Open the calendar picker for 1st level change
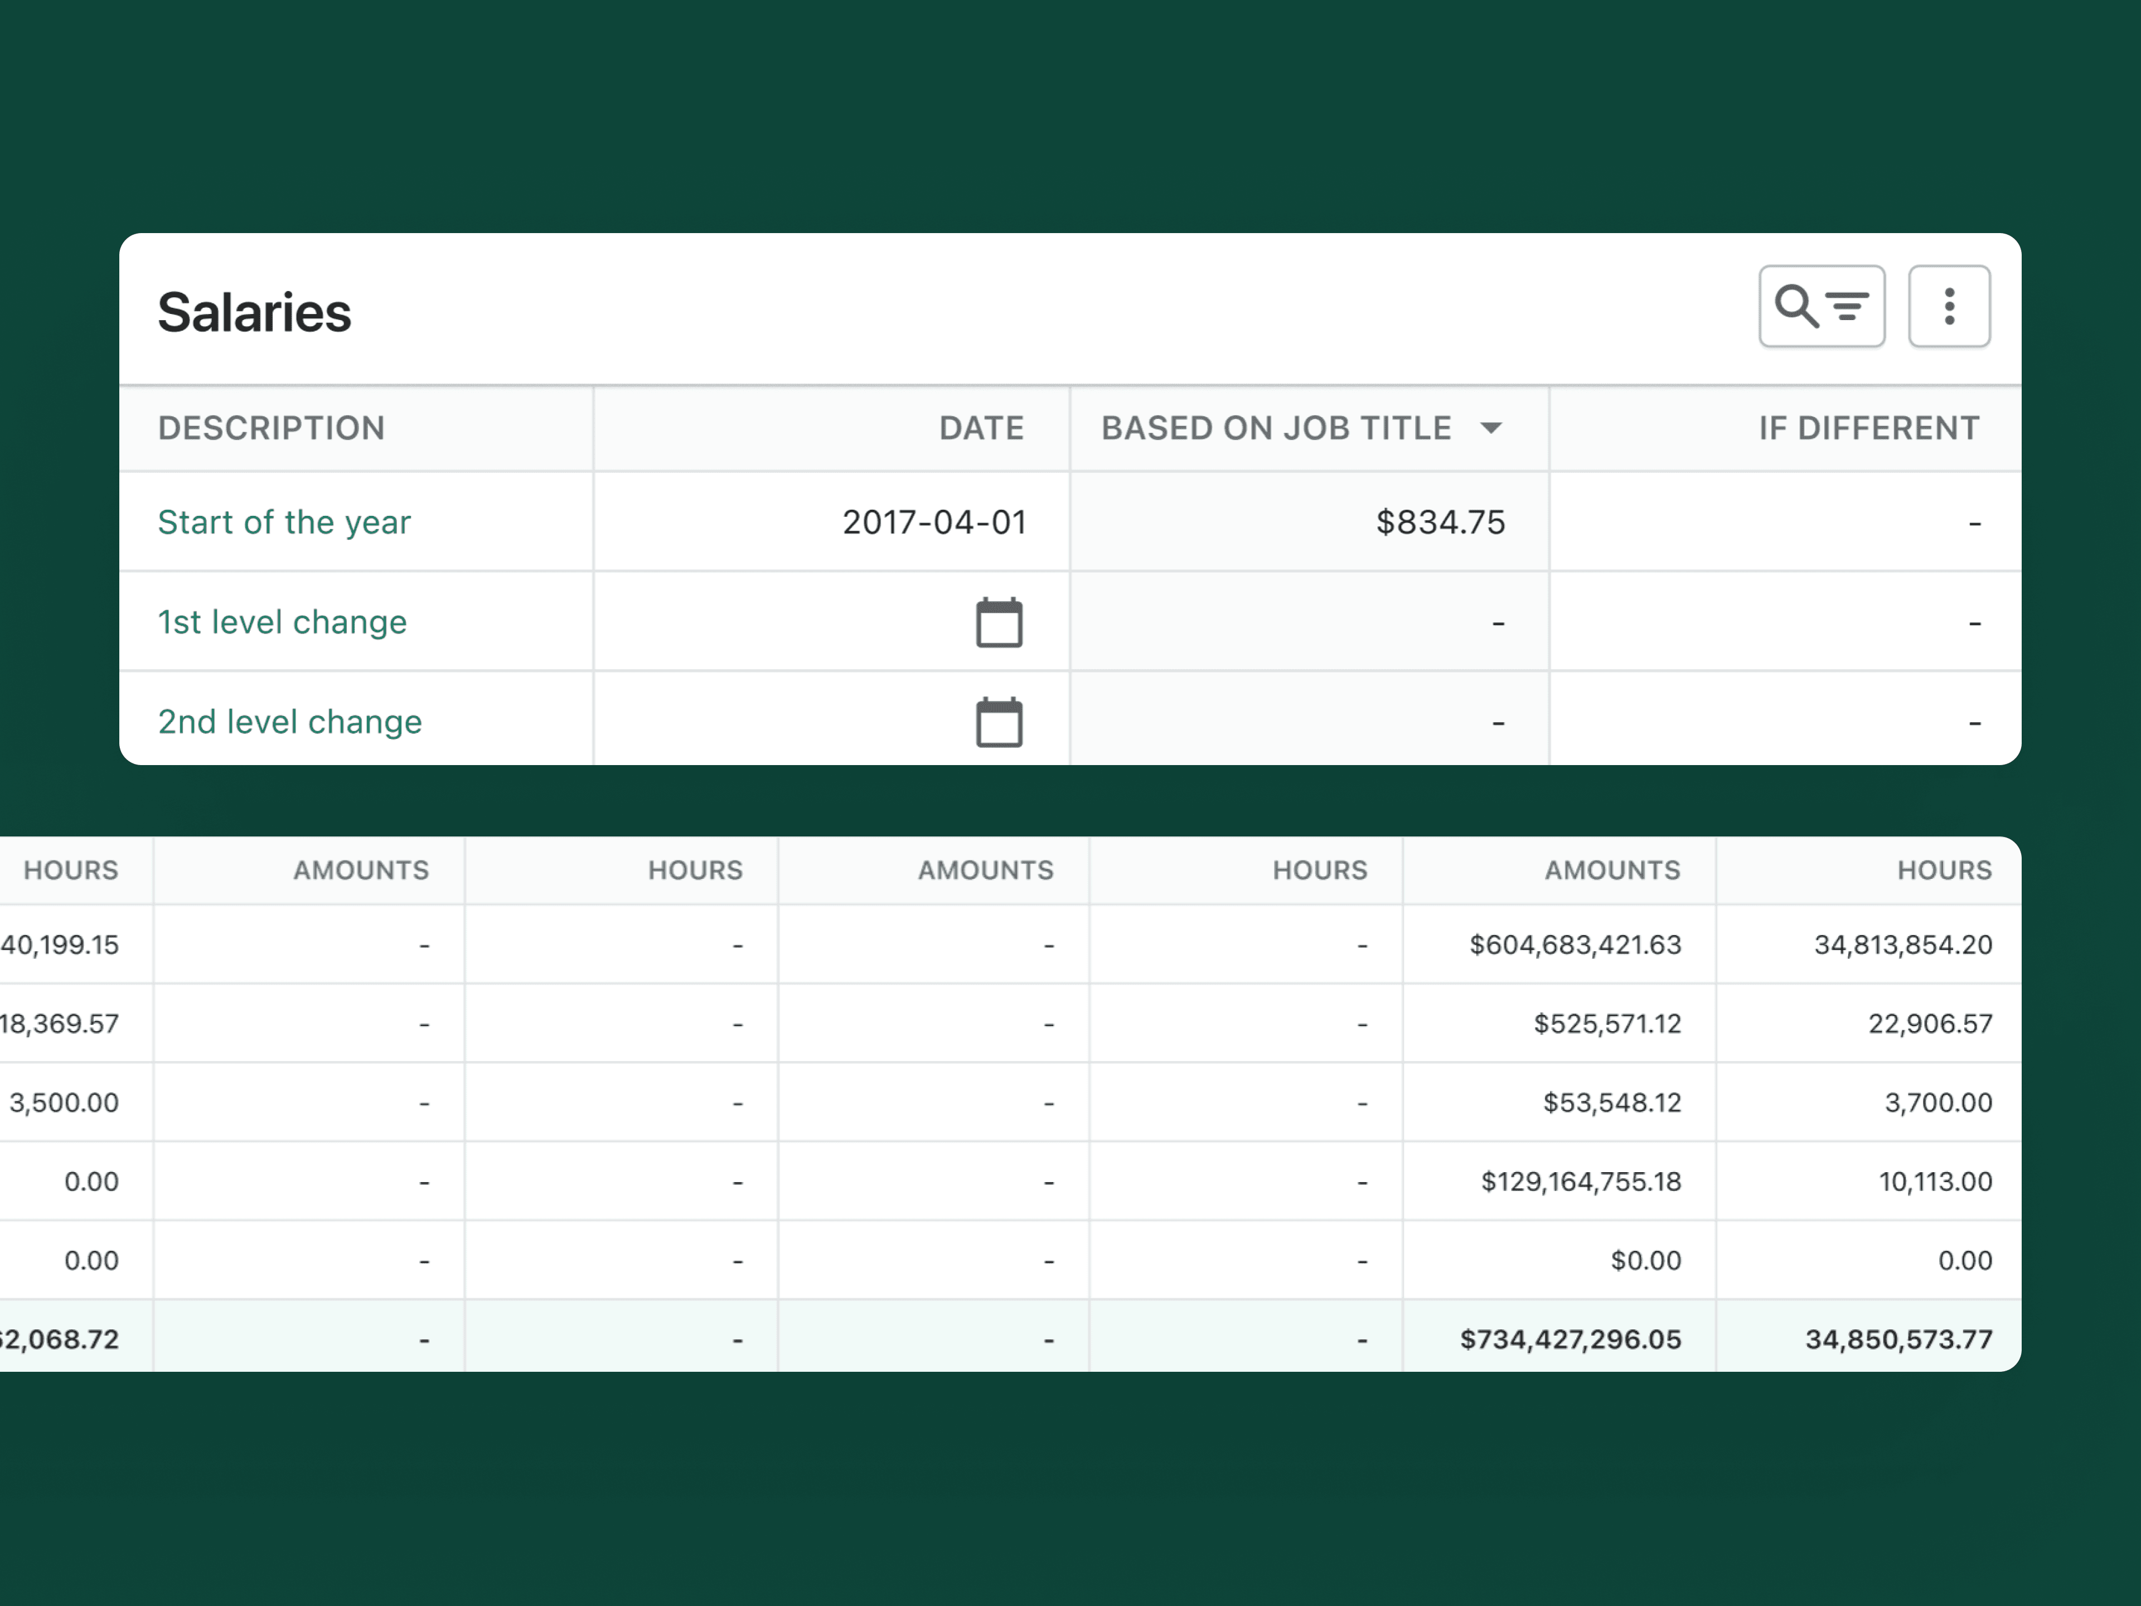The image size is (2141, 1606). pos(999,622)
